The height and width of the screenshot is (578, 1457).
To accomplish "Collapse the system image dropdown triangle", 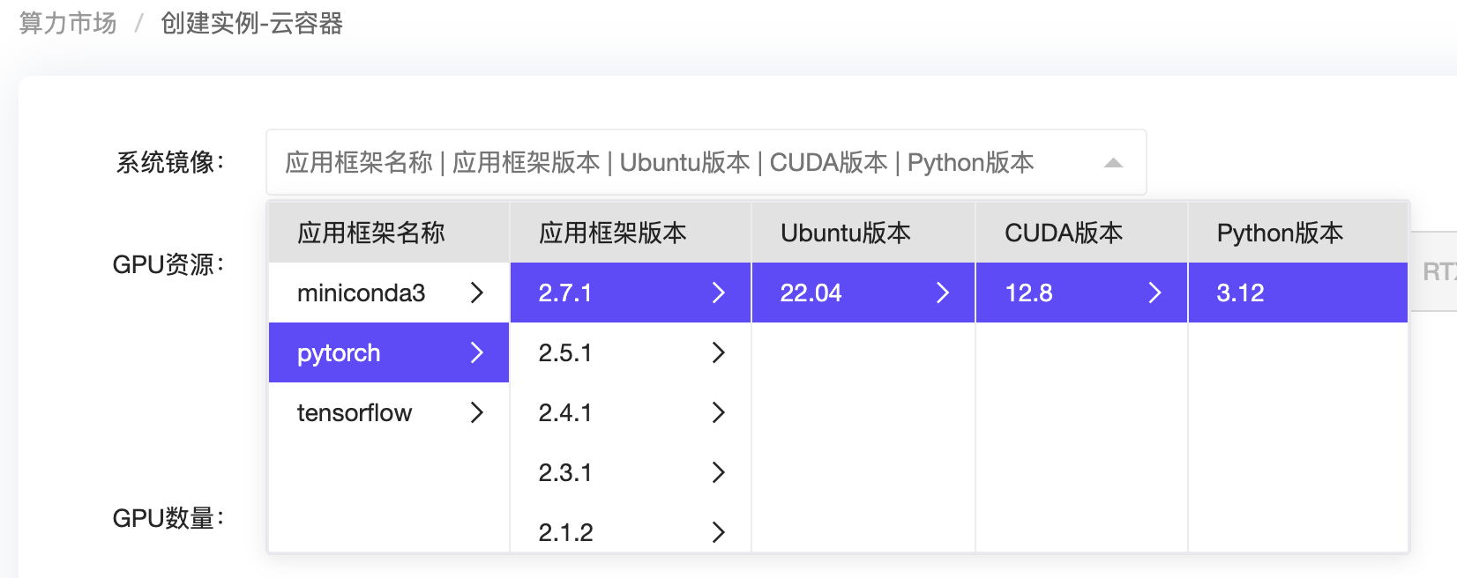I will 1113,162.
